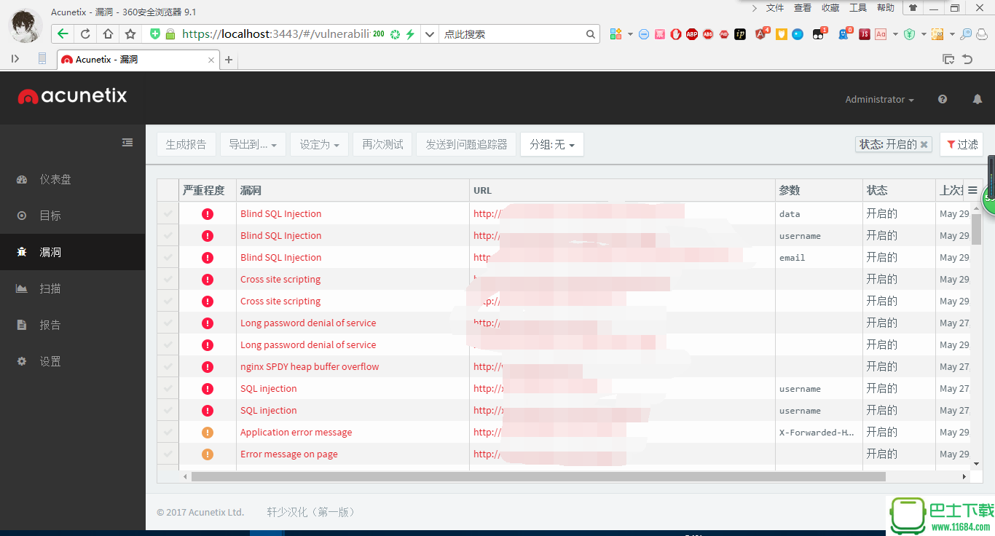Remove the 状态: 开启的 filter tag
995x536 pixels.
coord(924,144)
